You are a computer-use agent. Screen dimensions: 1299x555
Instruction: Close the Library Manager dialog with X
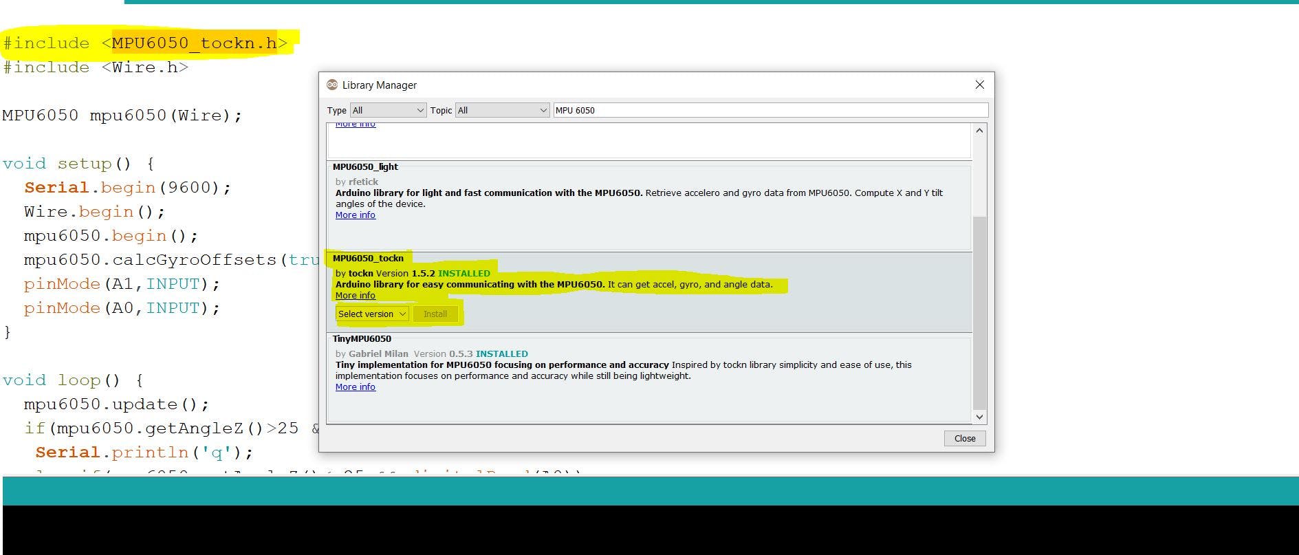click(x=979, y=85)
